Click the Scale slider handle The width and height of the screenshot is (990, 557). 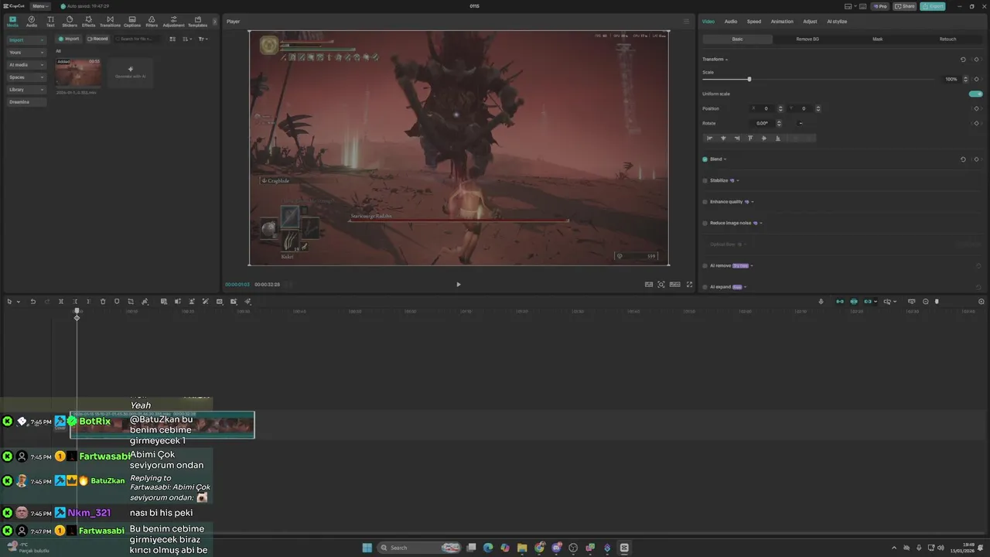pos(749,79)
